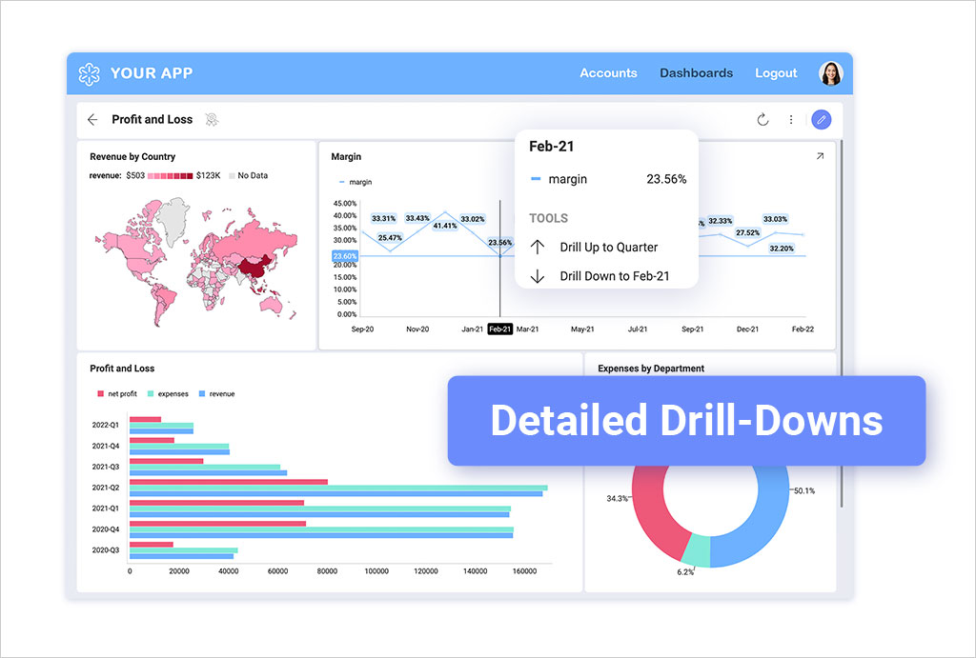
Task: Refresh the dashboard with the reload icon
Action: 762,120
